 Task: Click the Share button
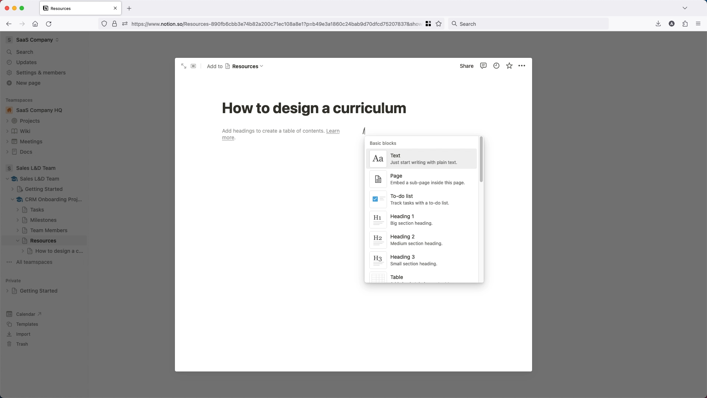point(466,66)
